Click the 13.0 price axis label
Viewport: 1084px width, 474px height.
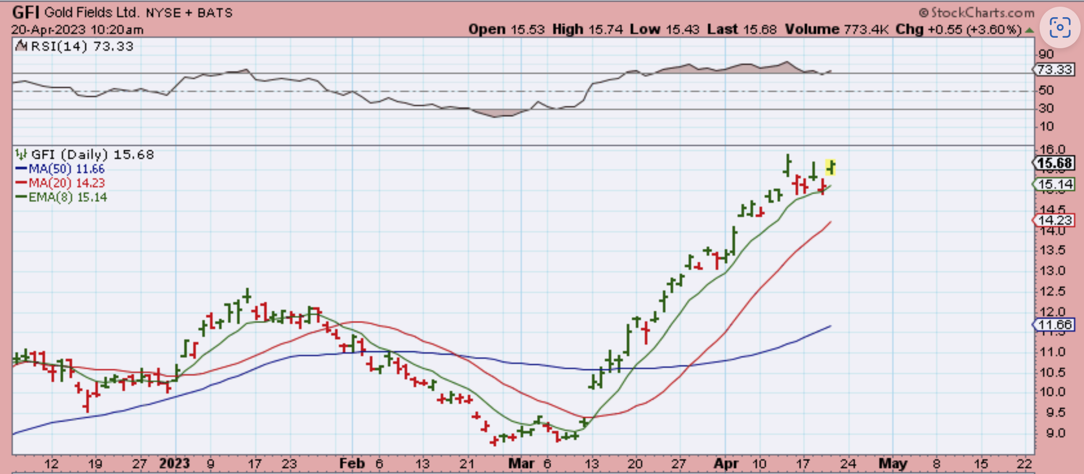pyautogui.click(x=1052, y=271)
